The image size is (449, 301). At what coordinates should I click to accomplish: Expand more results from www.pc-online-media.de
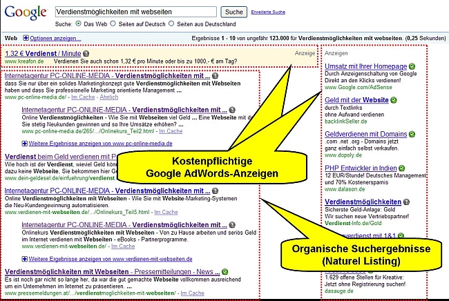[25, 144]
